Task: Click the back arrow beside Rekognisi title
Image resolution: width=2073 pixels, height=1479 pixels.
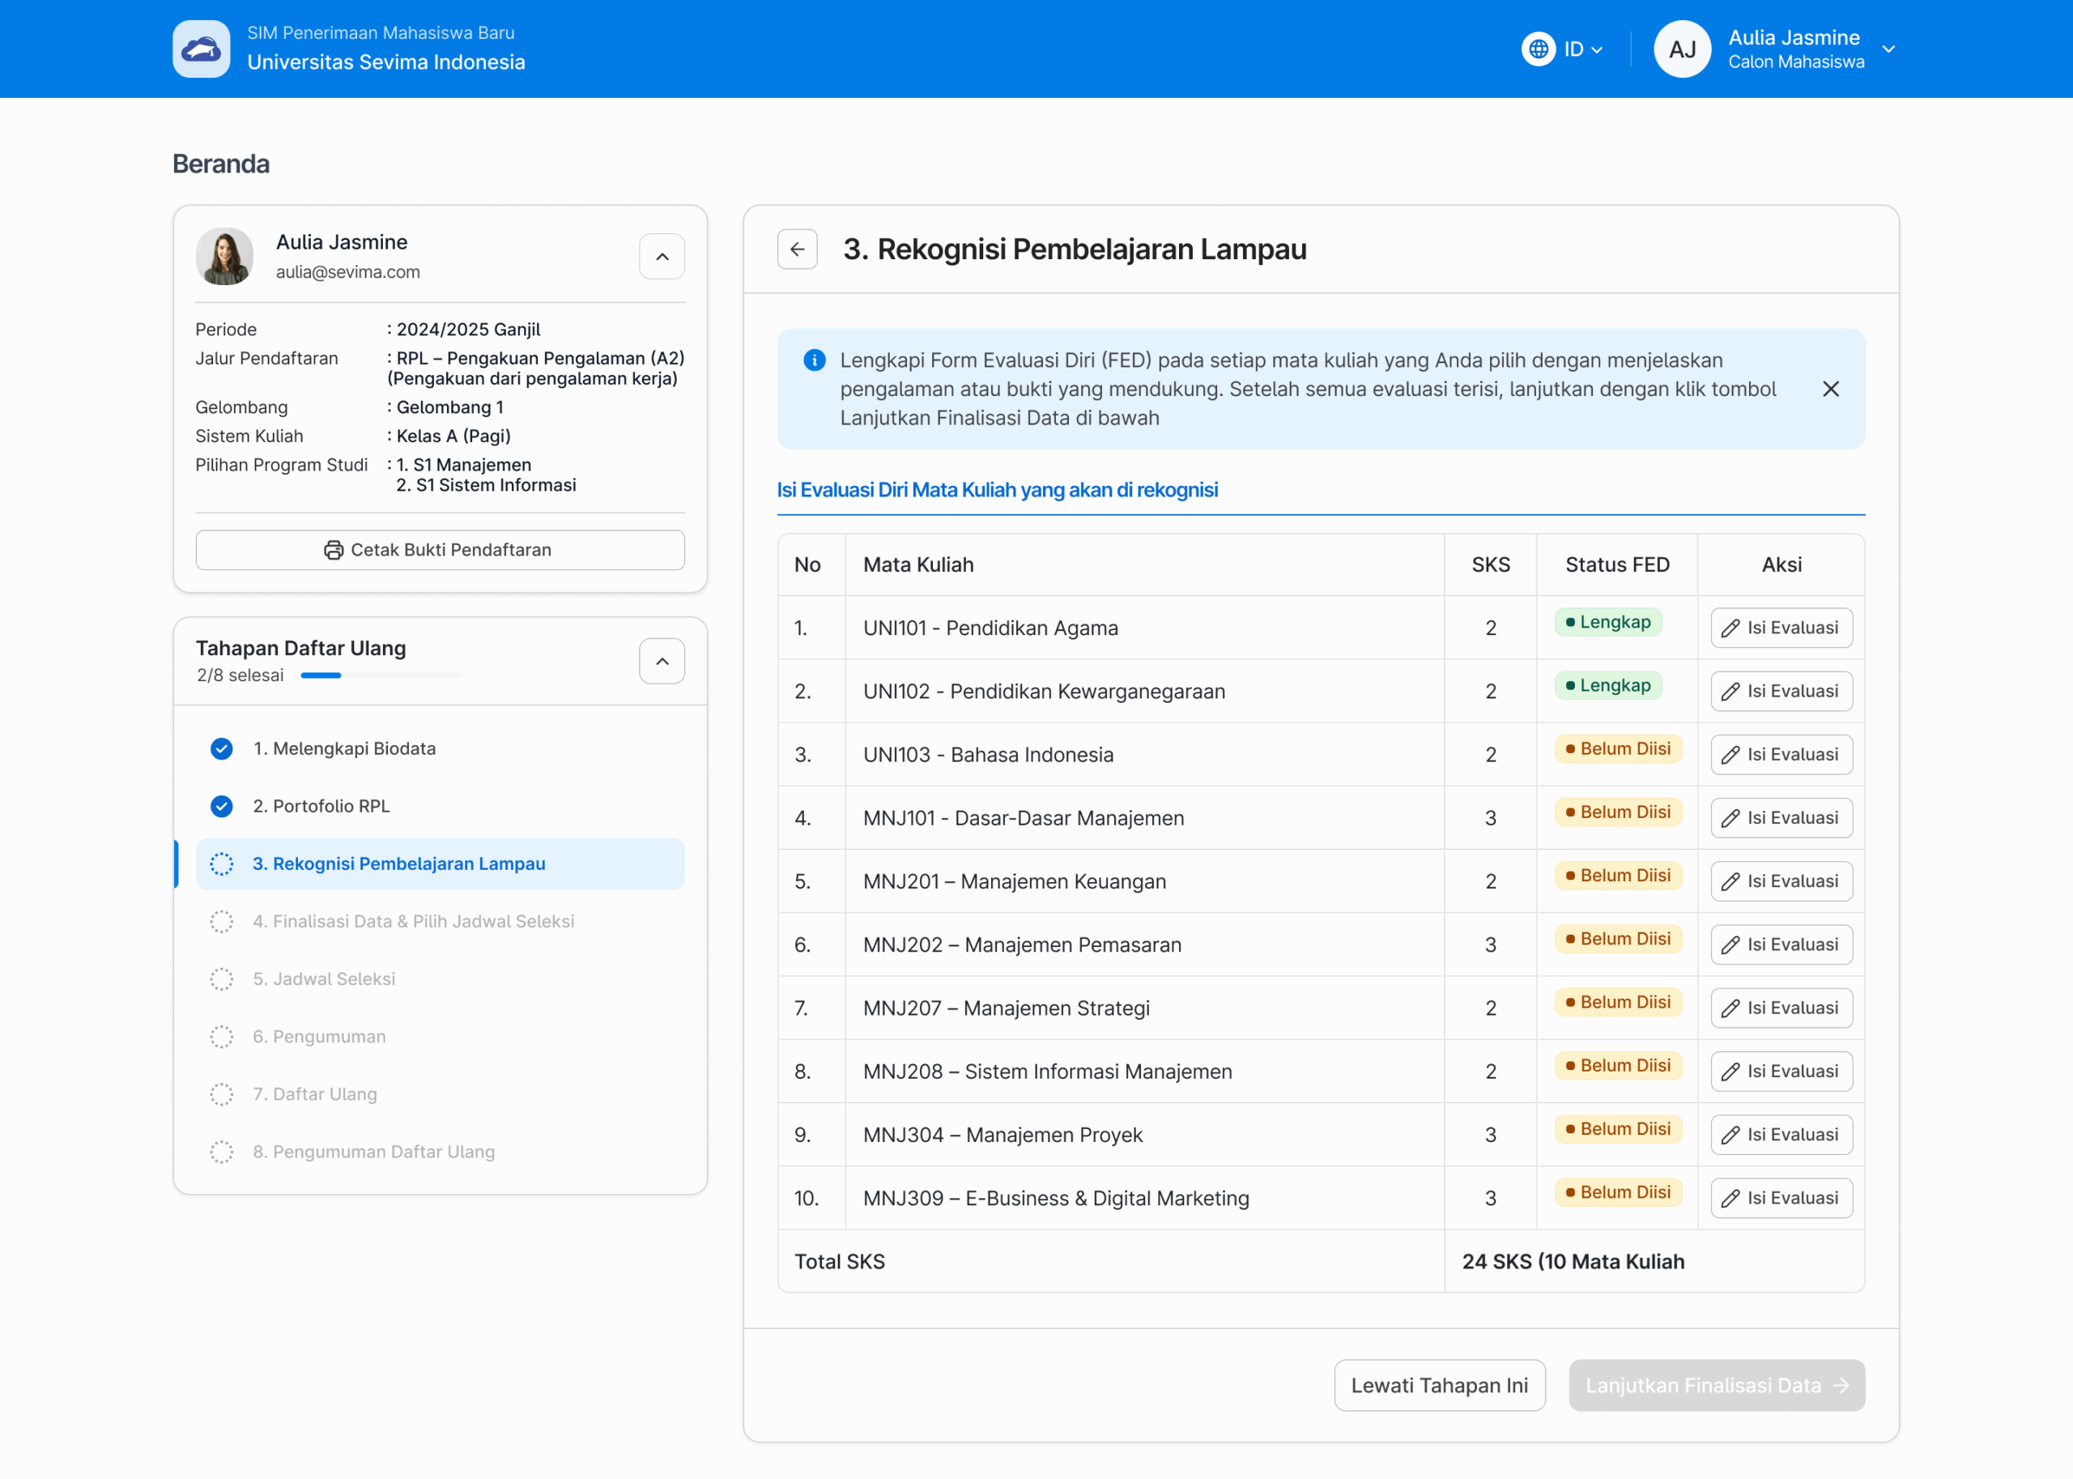Action: pos(797,249)
